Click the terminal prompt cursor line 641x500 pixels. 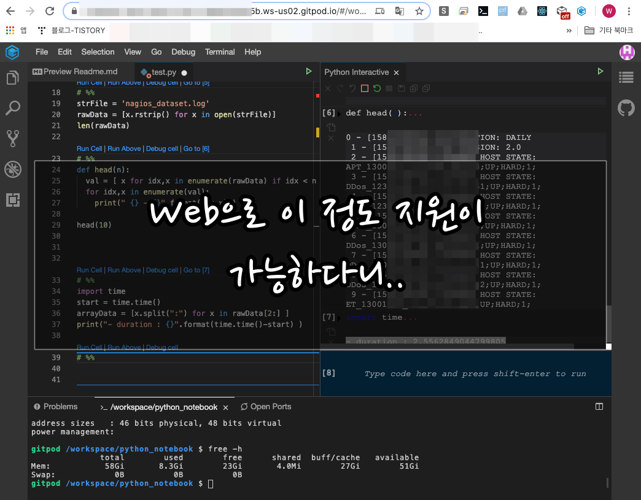pyautogui.click(x=211, y=484)
